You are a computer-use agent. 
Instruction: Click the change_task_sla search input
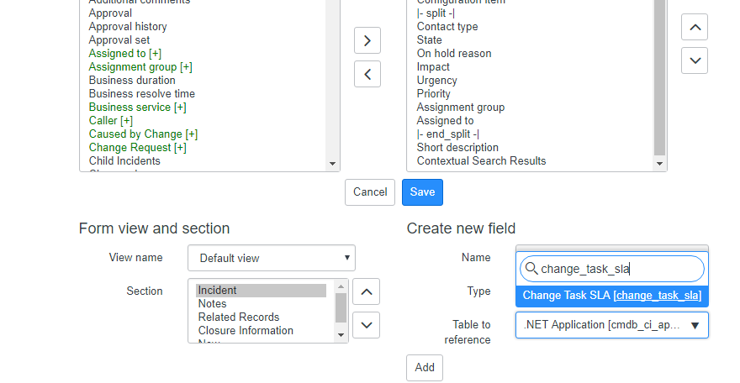coord(612,269)
